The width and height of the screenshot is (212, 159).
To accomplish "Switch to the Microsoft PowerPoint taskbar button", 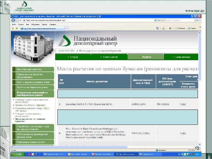I will pyautogui.click(x=102, y=154).
